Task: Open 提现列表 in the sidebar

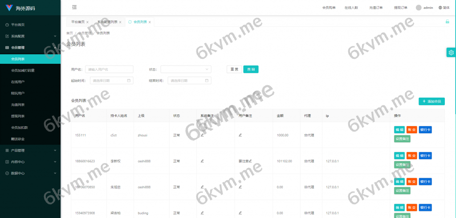Action: (30, 116)
